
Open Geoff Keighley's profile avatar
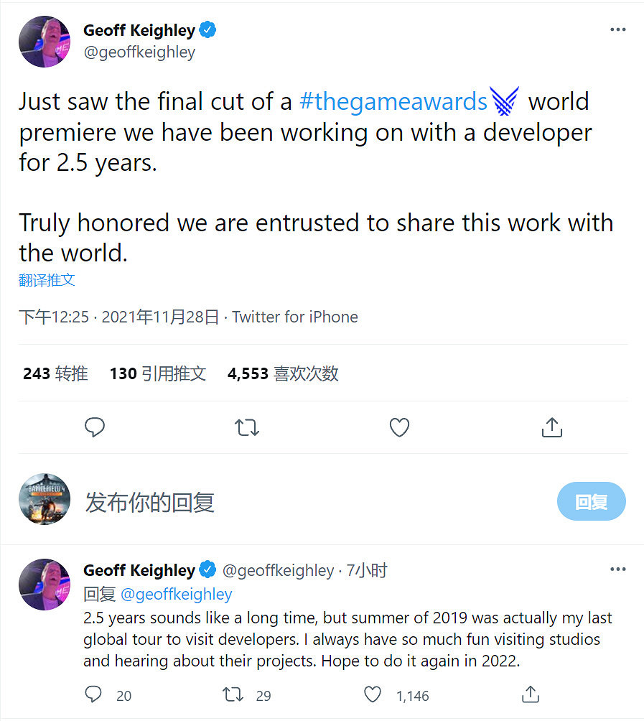coord(44,41)
